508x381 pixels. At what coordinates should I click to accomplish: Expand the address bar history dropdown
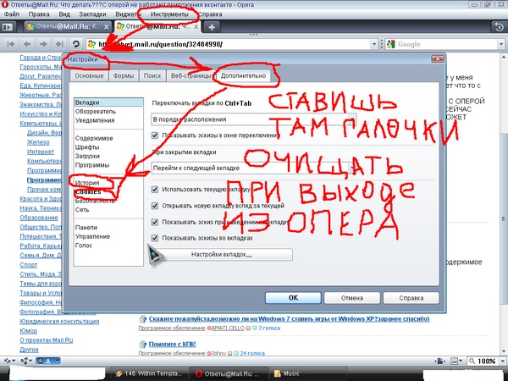point(374,44)
